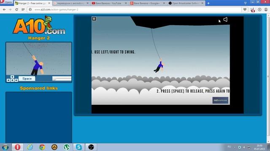Viewport: 270px width, 151px height.
Task: Go forward in browser history
Action: pyautogui.click(x=10, y=10)
